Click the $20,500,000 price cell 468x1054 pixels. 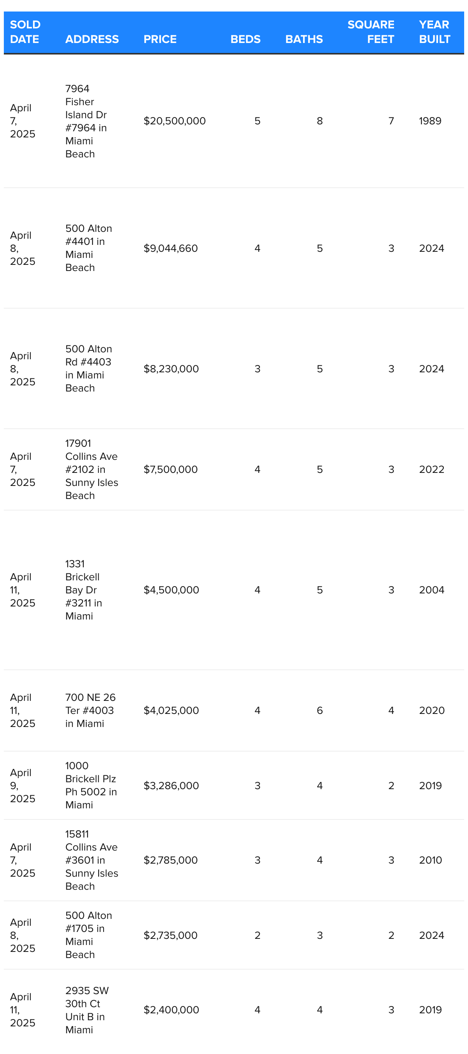coord(175,121)
